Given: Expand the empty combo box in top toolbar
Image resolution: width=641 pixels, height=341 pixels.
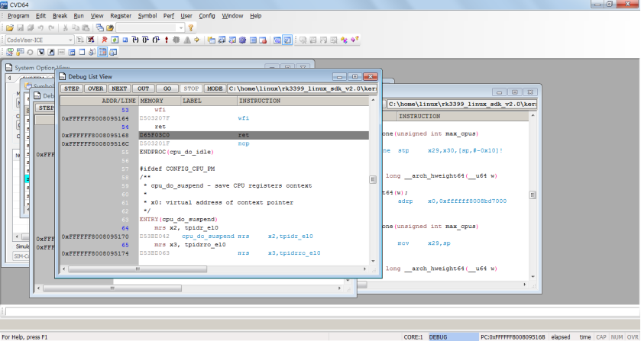Looking at the screenshot, I should pyautogui.click(x=180, y=27).
